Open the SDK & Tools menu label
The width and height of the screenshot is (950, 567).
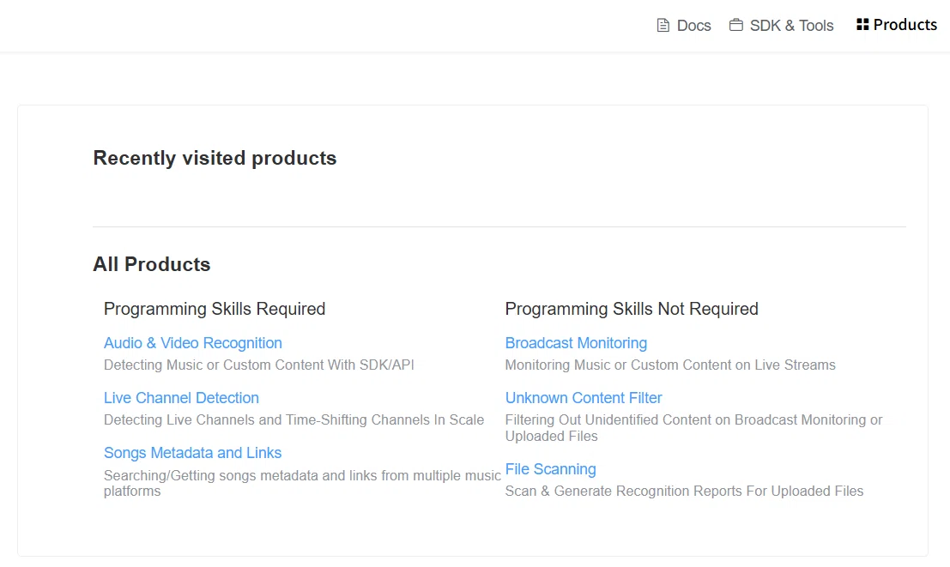791,26
